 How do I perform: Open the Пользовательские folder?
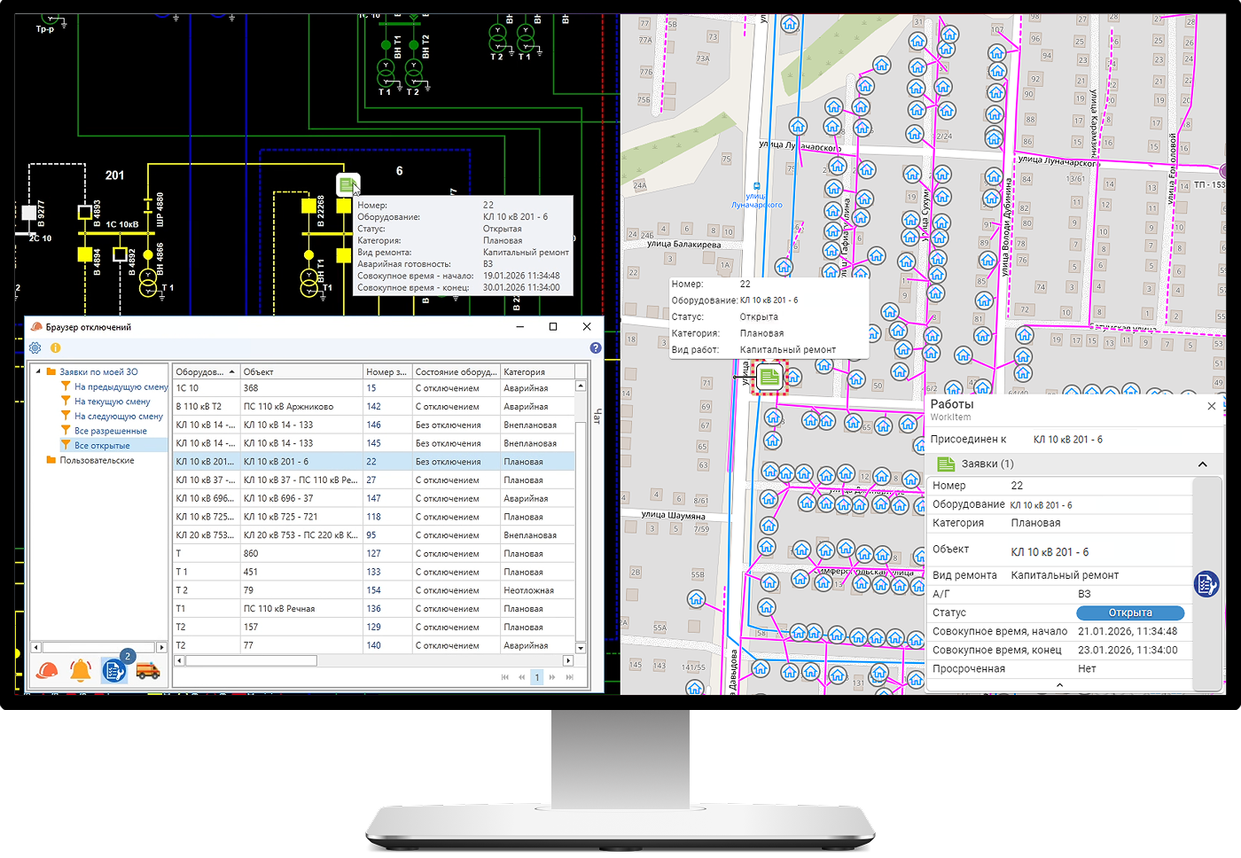point(97,461)
